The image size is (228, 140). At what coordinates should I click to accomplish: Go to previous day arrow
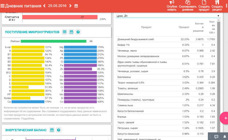tap(44, 6)
